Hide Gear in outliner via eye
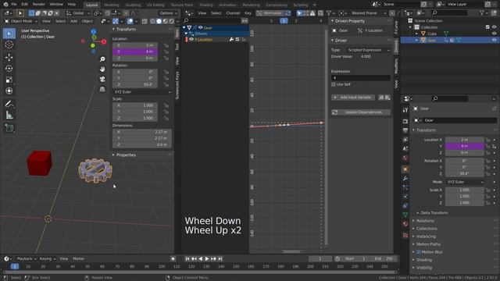This screenshot has width=500, height=281. point(495,40)
